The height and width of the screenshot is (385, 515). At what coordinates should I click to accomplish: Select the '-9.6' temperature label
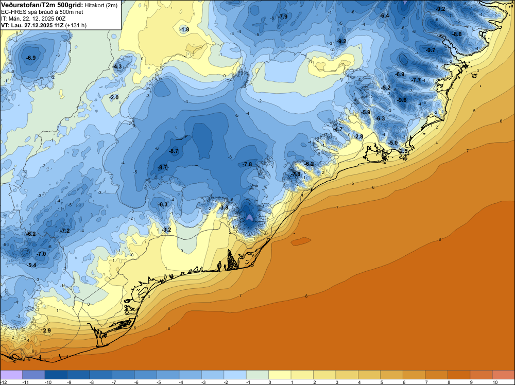[402, 100]
